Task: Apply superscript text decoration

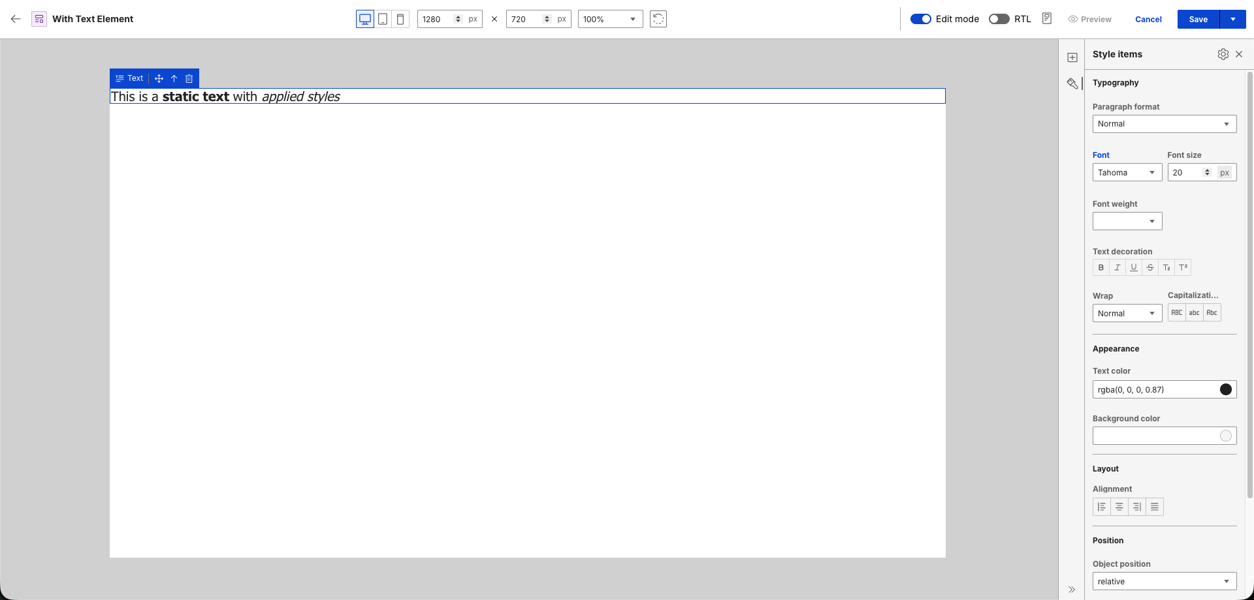Action: 1183,267
